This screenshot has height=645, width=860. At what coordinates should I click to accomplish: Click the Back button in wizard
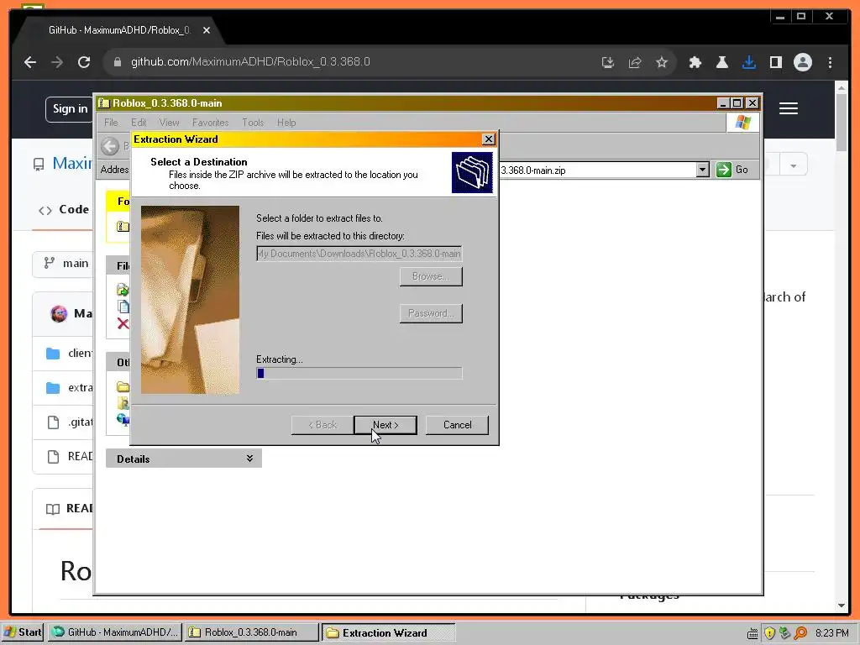(x=322, y=425)
